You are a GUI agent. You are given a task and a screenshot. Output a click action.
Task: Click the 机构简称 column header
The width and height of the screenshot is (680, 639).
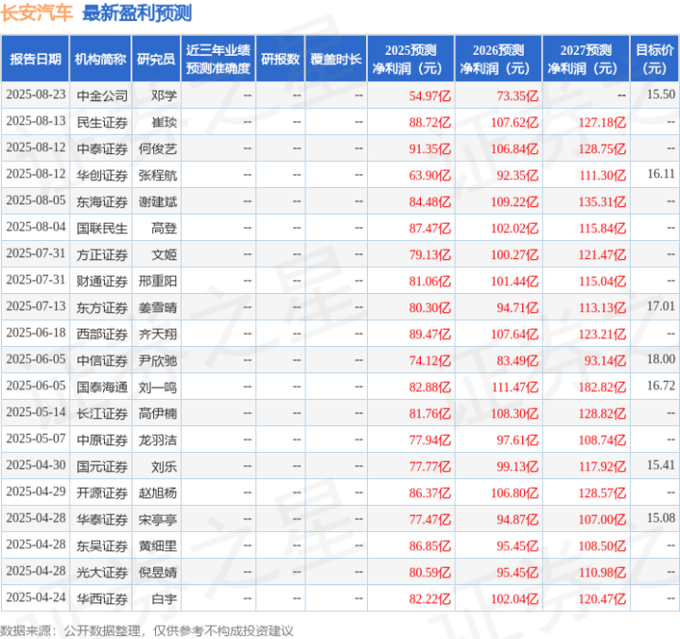(100, 59)
